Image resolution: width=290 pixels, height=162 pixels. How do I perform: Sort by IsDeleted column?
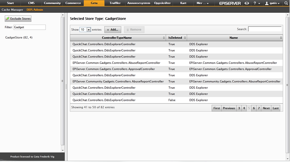tap(176, 38)
